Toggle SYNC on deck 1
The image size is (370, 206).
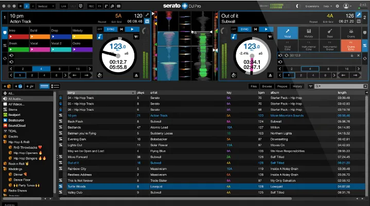(x=111, y=29)
